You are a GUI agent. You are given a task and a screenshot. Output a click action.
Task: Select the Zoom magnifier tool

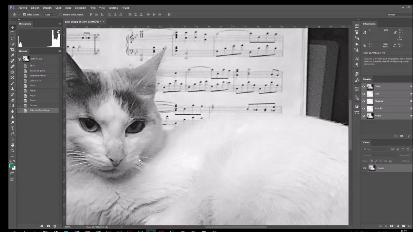tap(13, 150)
